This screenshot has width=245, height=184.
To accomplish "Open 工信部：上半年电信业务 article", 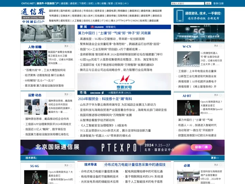I will coord(197,71).
